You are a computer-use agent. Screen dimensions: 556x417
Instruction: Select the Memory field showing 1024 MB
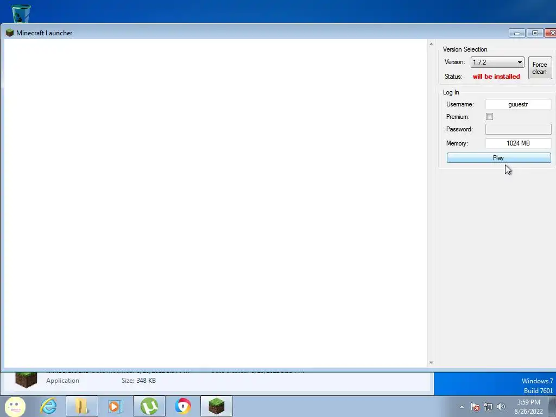518,143
